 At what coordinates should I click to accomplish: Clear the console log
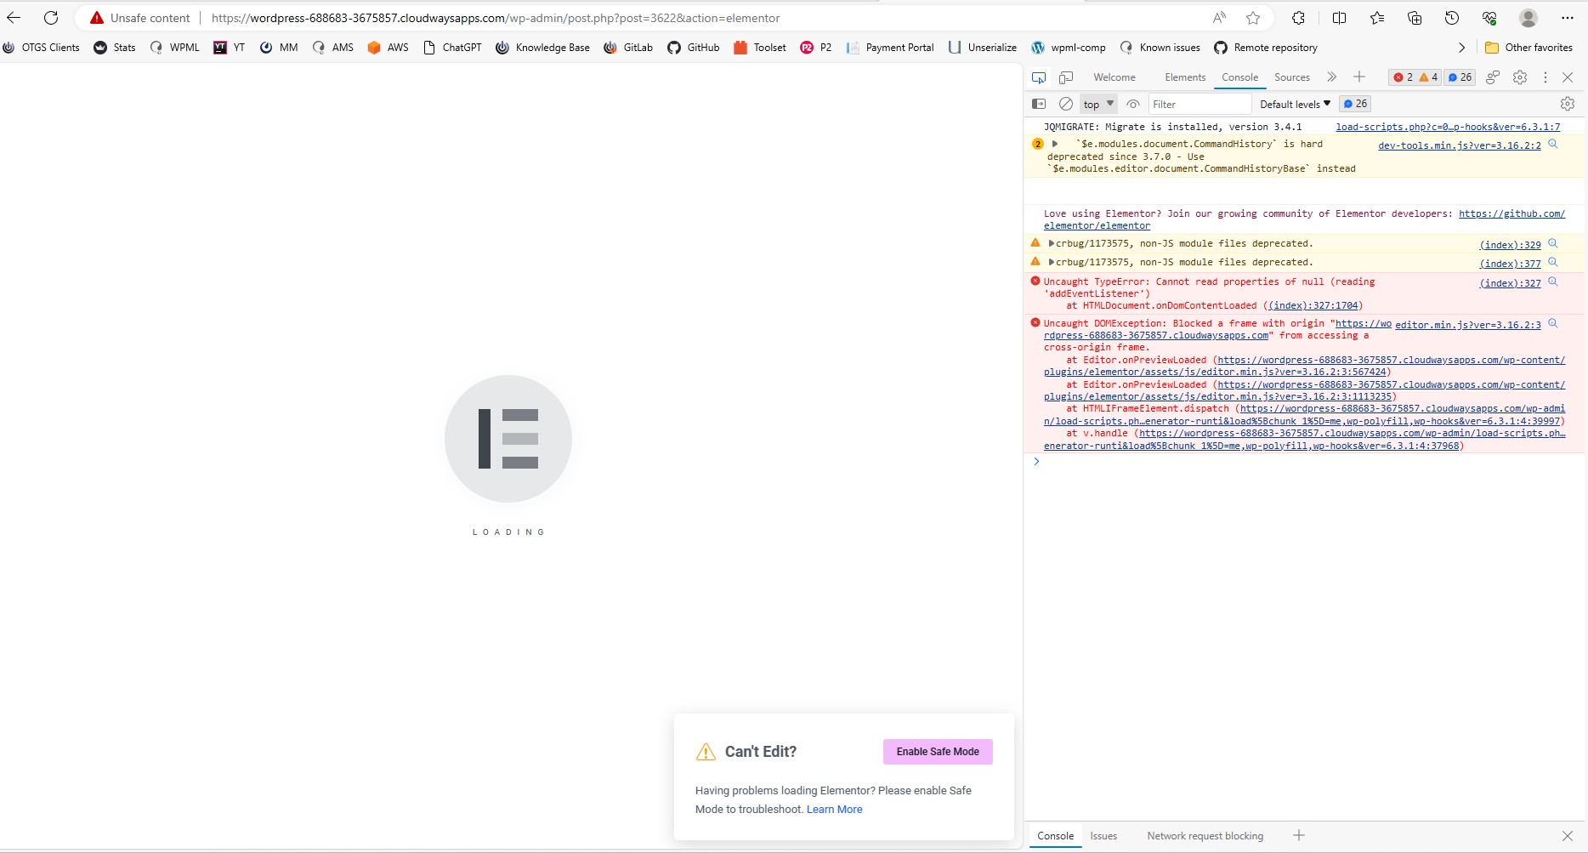pyautogui.click(x=1066, y=104)
